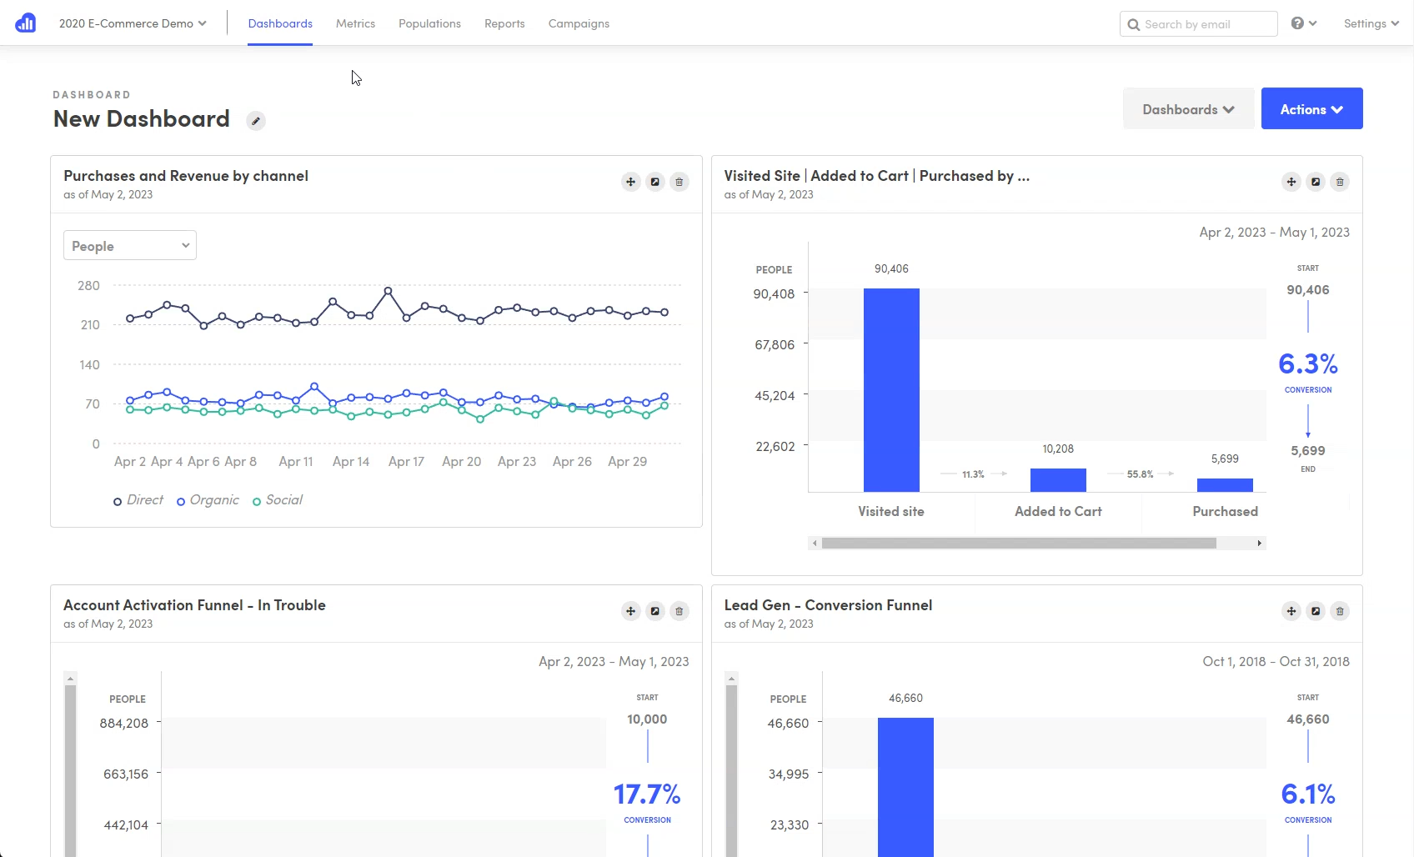This screenshot has height=857, width=1414.
Task: Open the help question-mark menu
Action: (1303, 23)
